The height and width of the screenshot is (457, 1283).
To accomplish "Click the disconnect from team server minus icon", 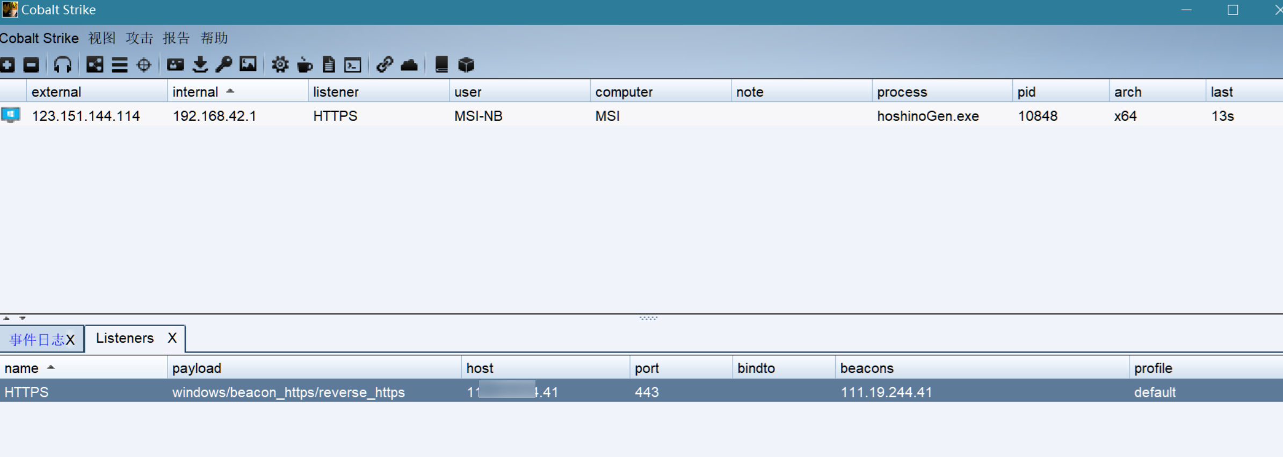I will [x=31, y=65].
